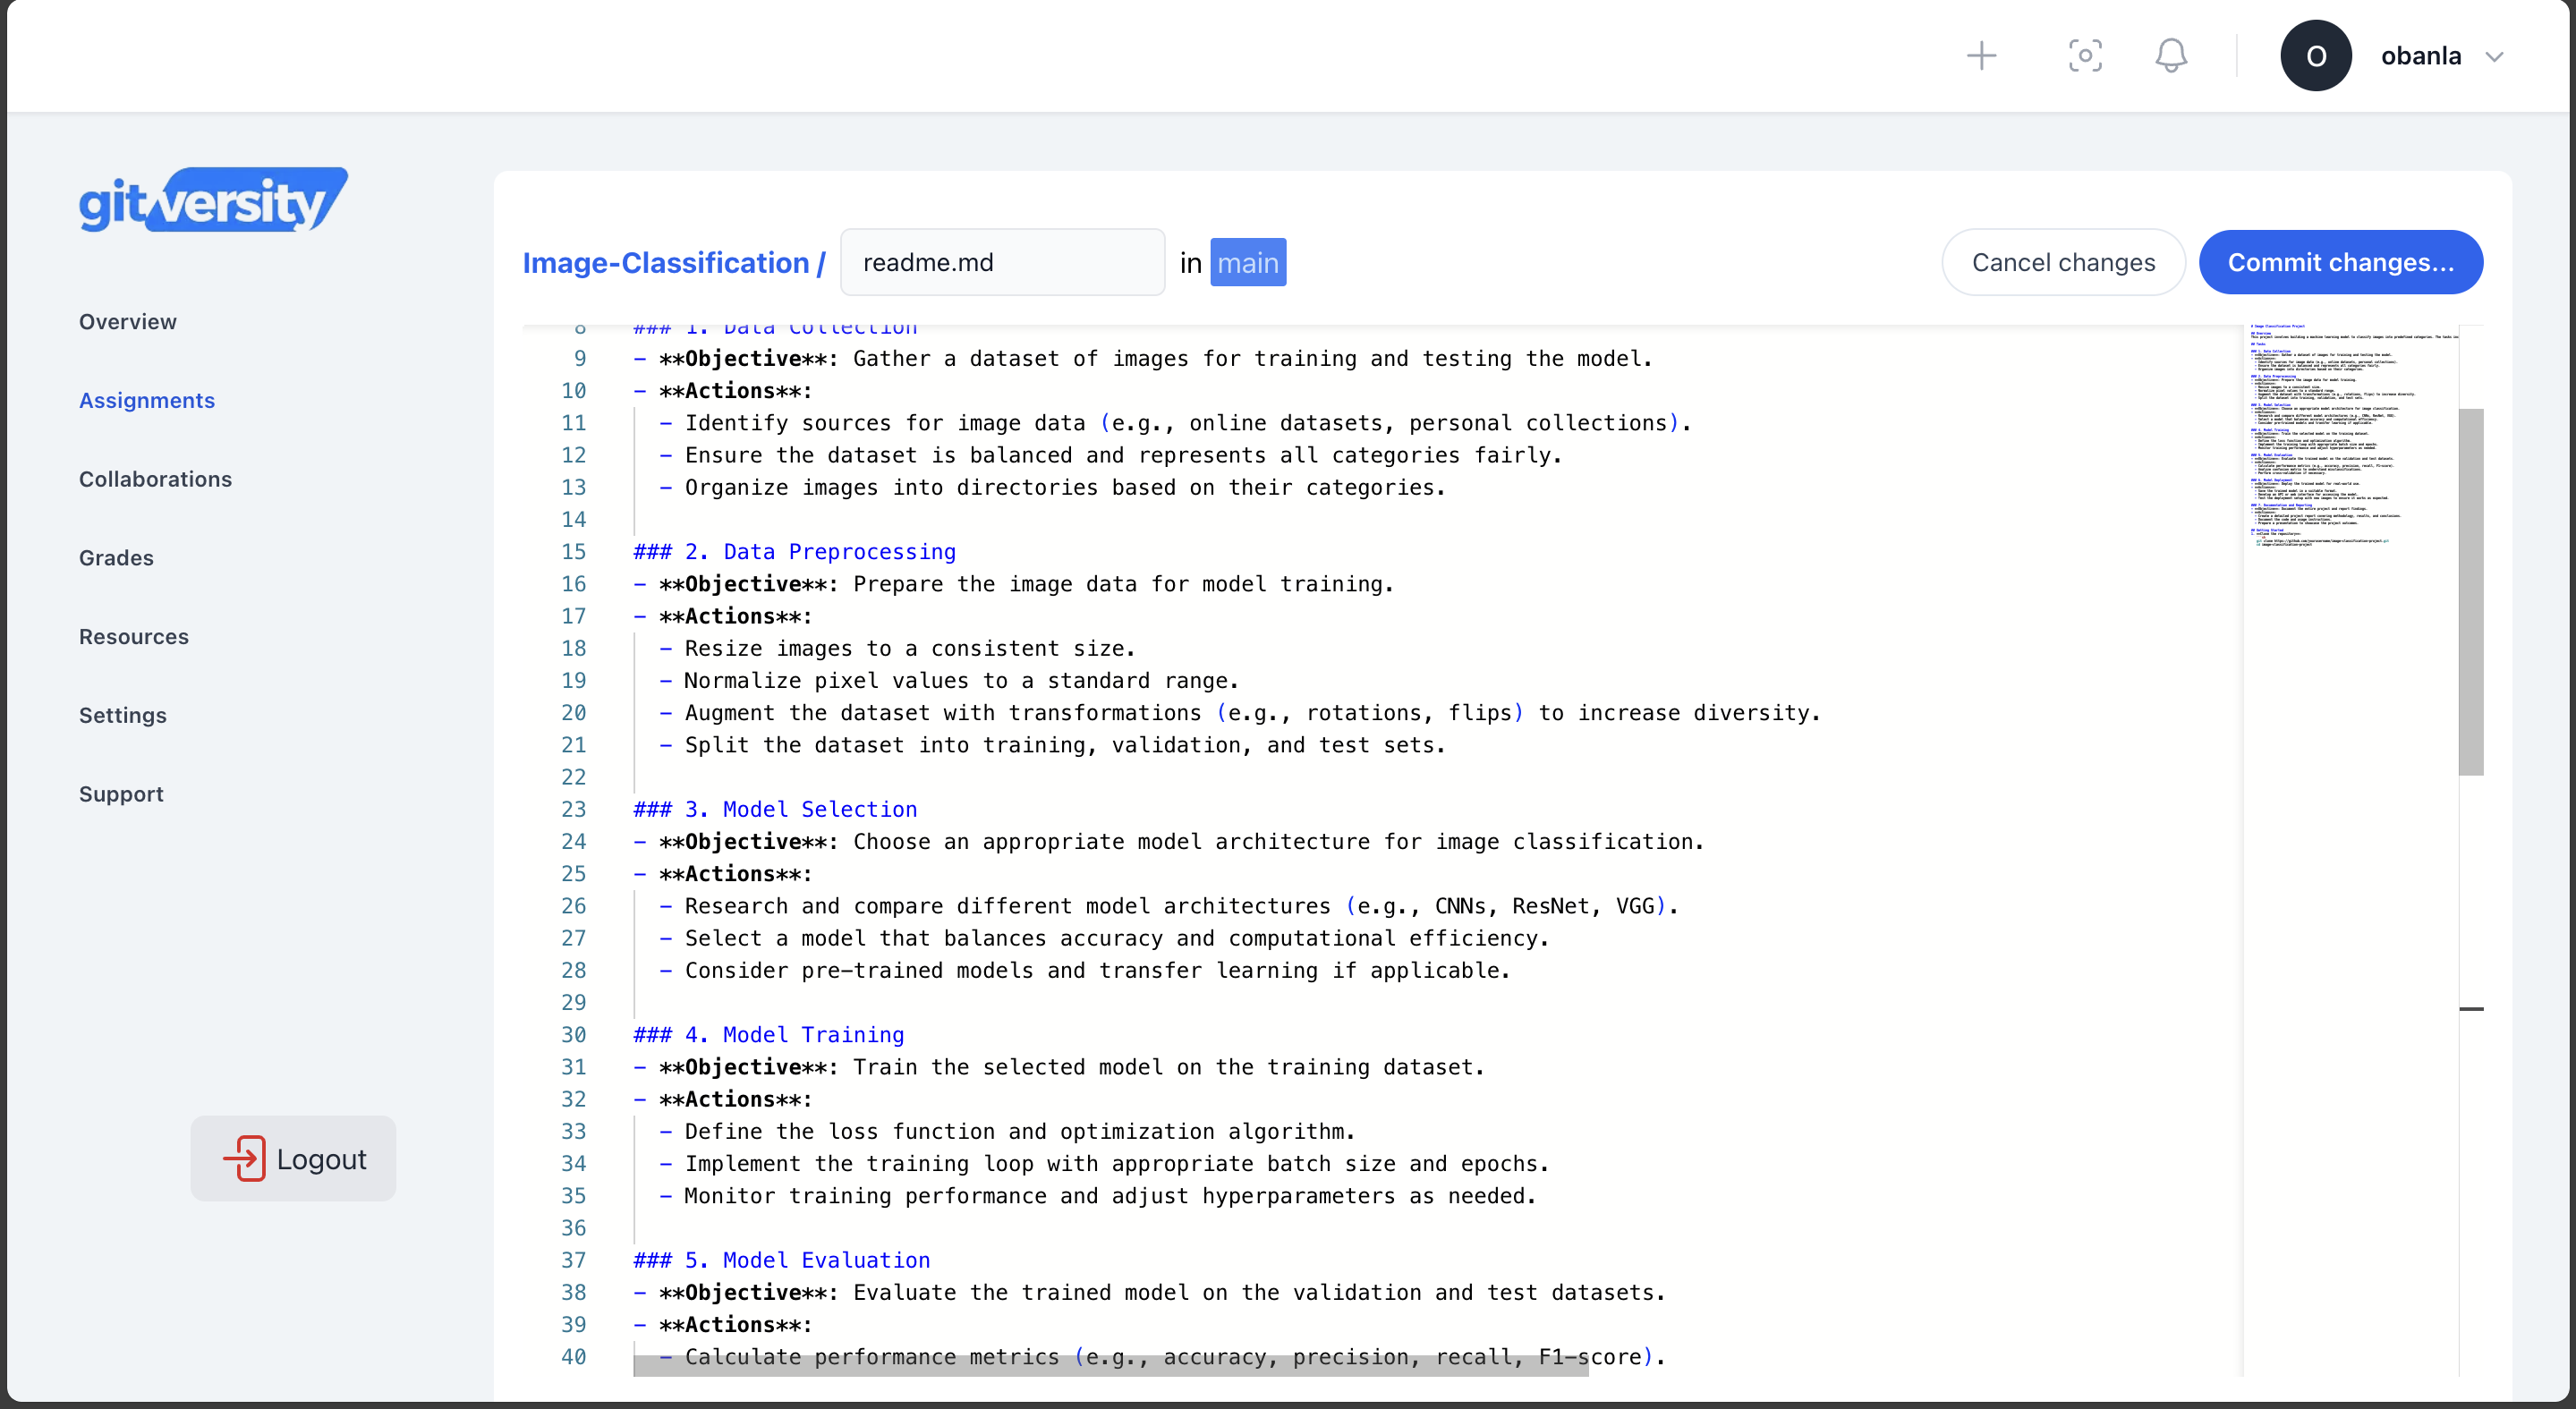
Task: Open the Overview sidebar item
Action: (128, 322)
